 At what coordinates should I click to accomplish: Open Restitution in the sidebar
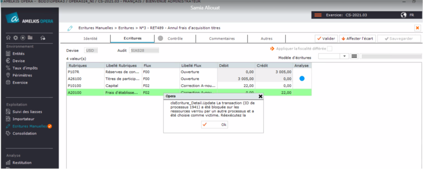pos(22,162)
